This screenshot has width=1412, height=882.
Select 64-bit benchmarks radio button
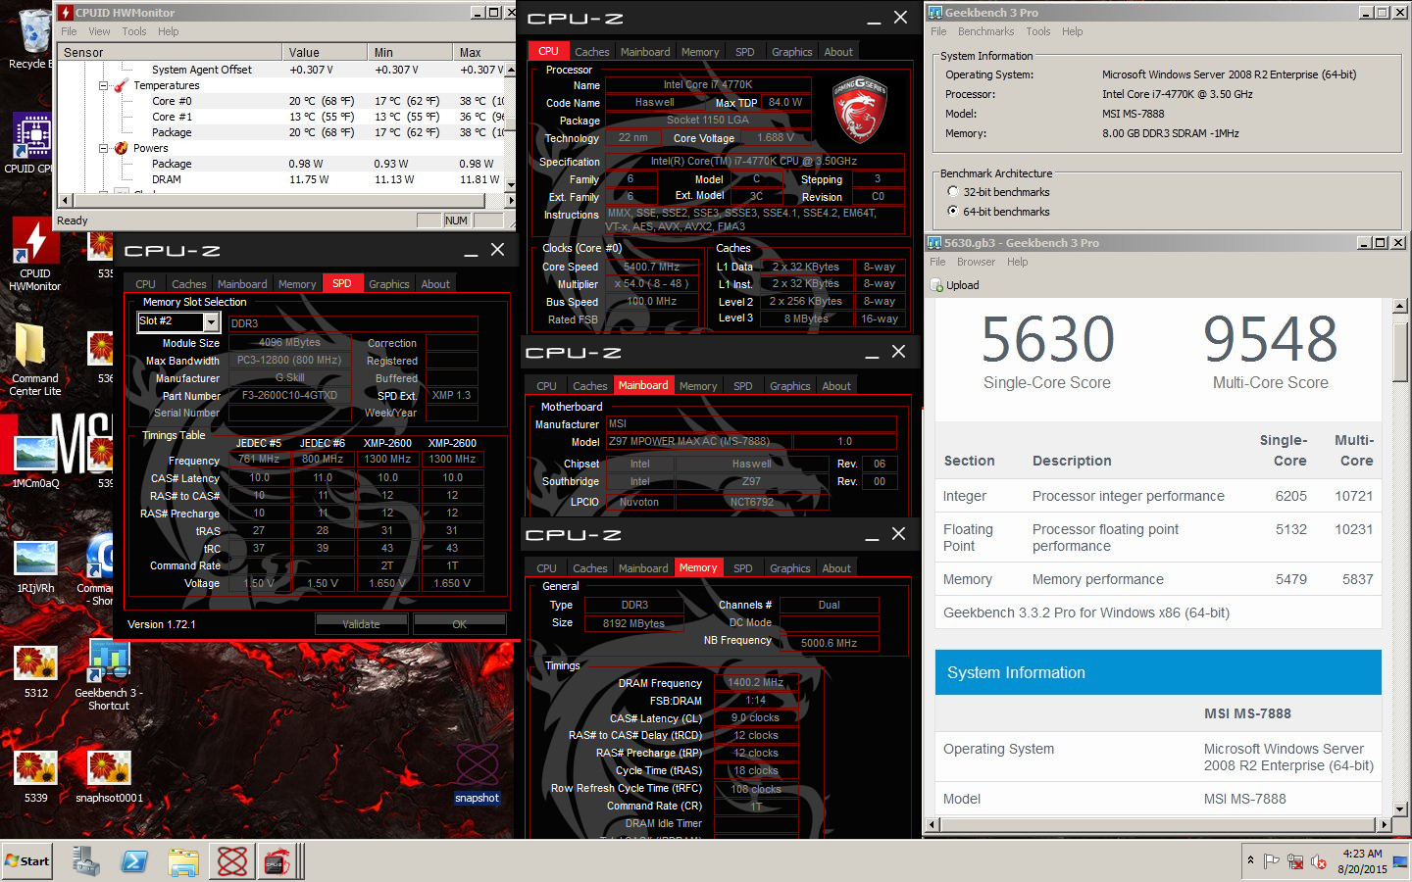[x=952, y=211]
